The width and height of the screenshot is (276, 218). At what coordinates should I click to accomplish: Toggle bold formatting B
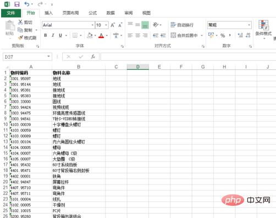click(46, 35)
